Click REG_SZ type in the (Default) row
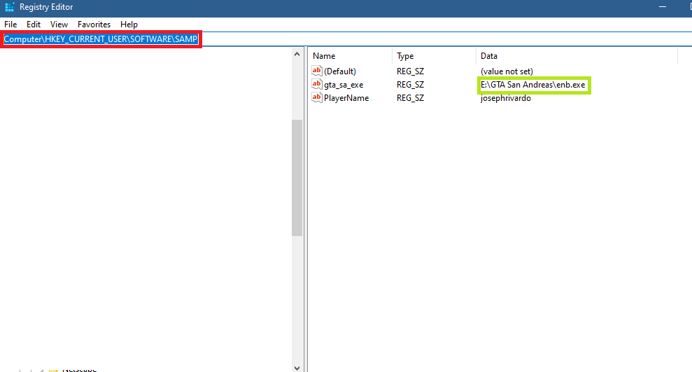 point(410,71)
